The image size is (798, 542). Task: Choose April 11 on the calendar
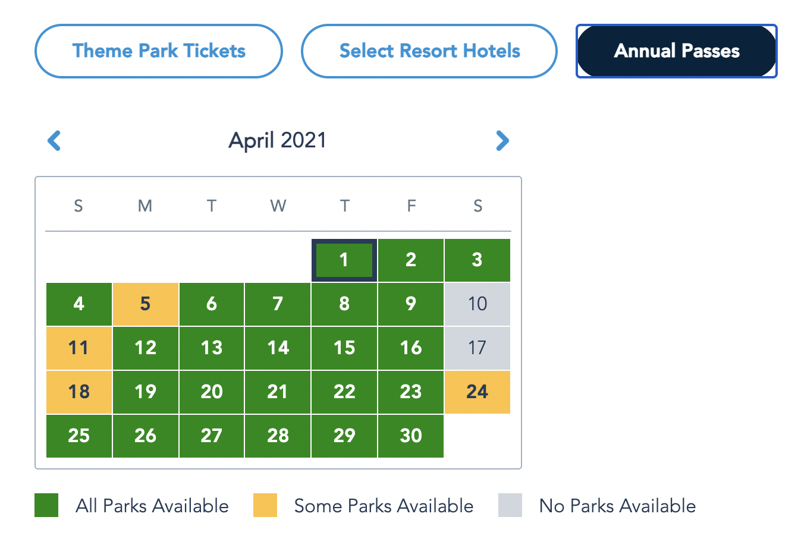tap(79, 348)
